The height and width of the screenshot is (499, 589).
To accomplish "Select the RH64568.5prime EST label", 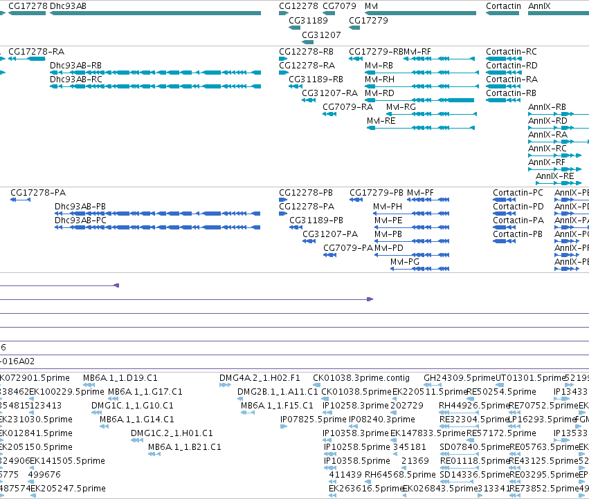I will 400,475.
